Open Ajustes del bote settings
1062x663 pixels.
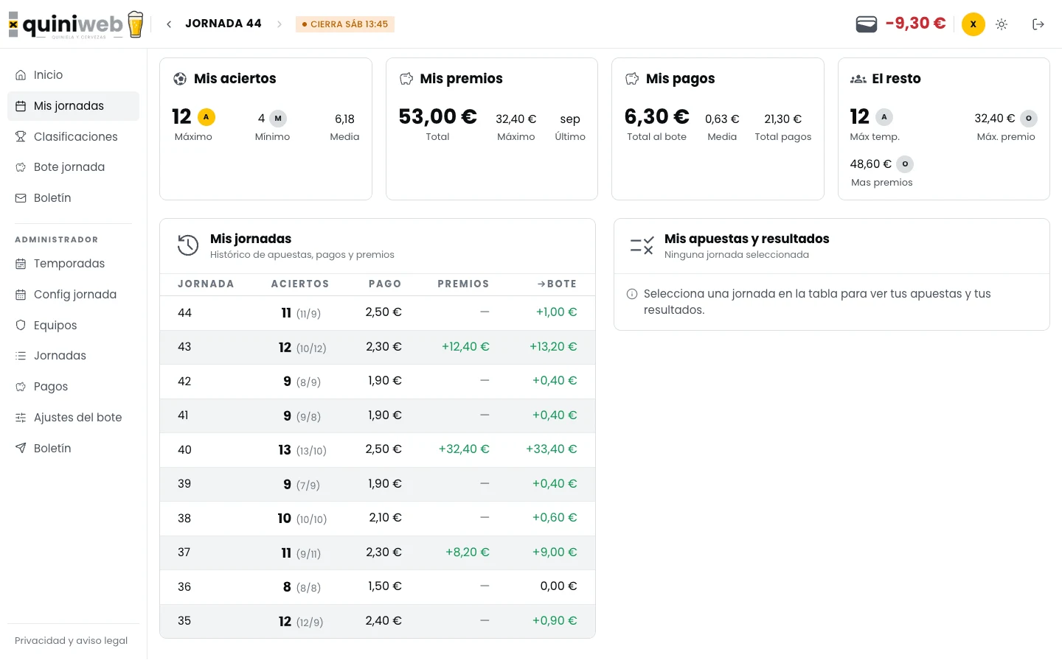click(x=73, y=418)
